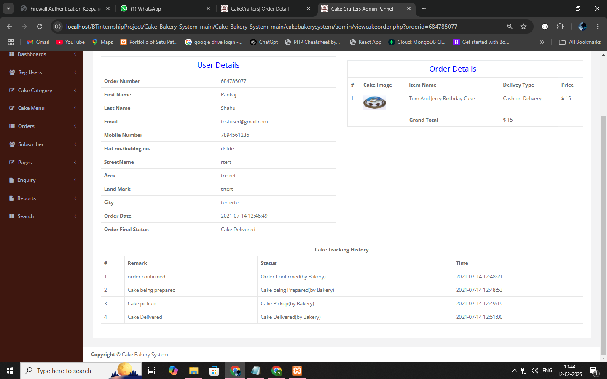Open the Reports menu label

(27, 198)
